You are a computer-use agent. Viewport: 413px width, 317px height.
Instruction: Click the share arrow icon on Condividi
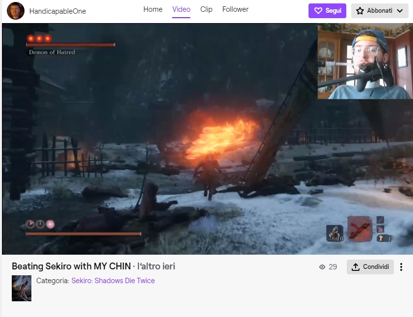click(356, 267)
